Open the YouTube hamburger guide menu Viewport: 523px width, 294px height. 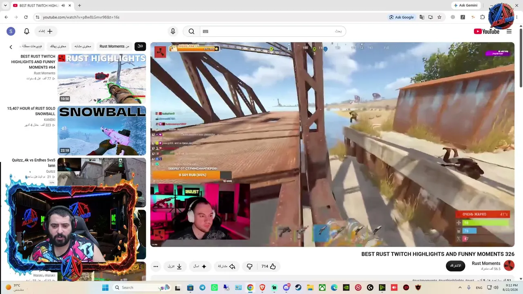(509, 31)
